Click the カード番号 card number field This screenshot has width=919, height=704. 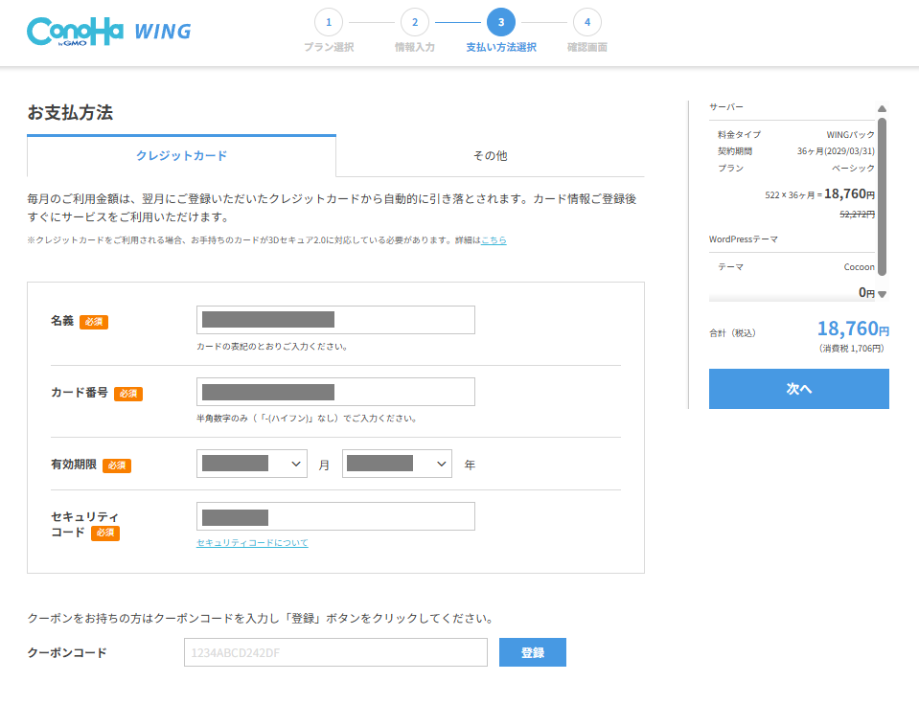click(334, 392)
